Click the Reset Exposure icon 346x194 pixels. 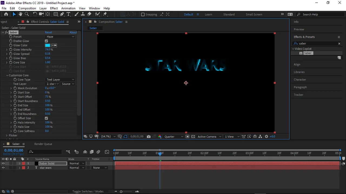(x=267, y=137)
